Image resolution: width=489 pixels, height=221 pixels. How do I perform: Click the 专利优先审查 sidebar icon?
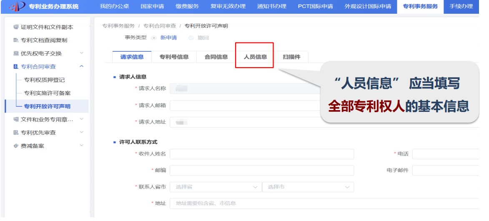[16, 133]
